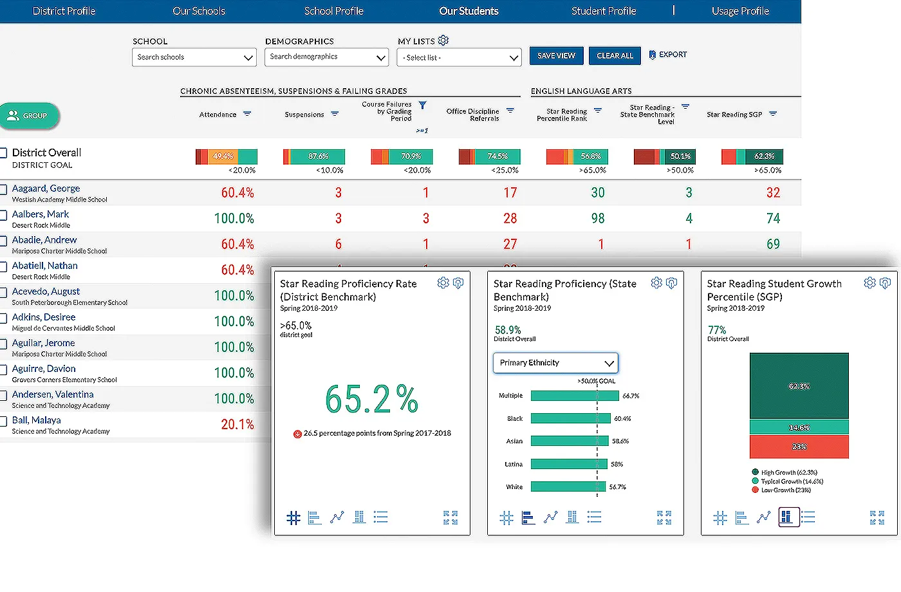Check the District Overall checkbox
The width and height of the screenshot is (901, 592).
[x=4, y=153]
